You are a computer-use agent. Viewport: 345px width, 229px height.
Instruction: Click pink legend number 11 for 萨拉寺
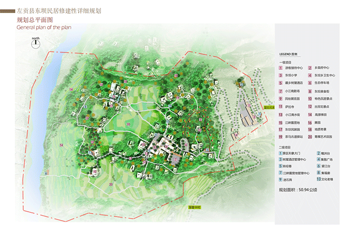tap(280, 107)
